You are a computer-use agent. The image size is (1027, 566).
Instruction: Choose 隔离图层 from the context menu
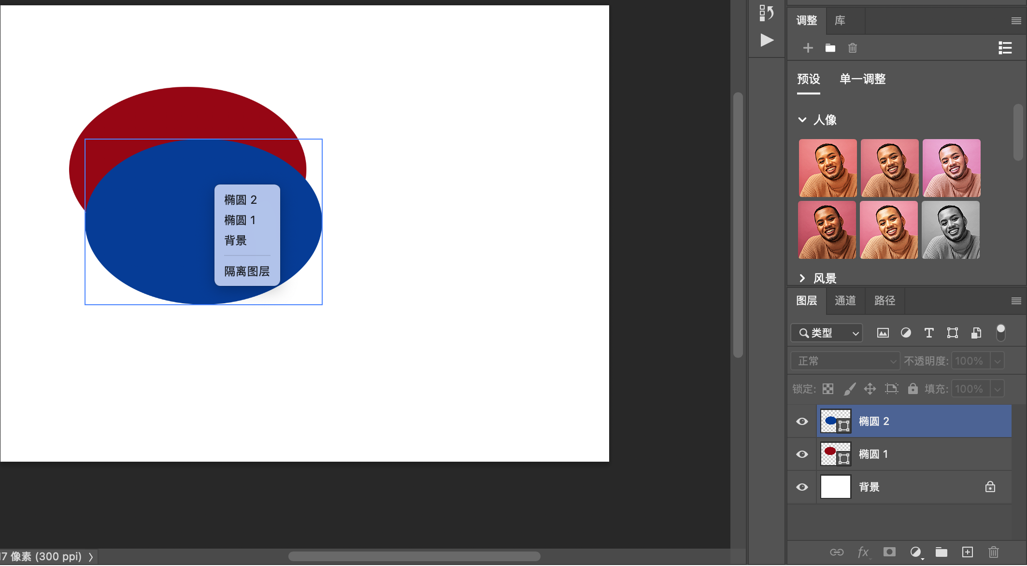[x=247, y=271]
